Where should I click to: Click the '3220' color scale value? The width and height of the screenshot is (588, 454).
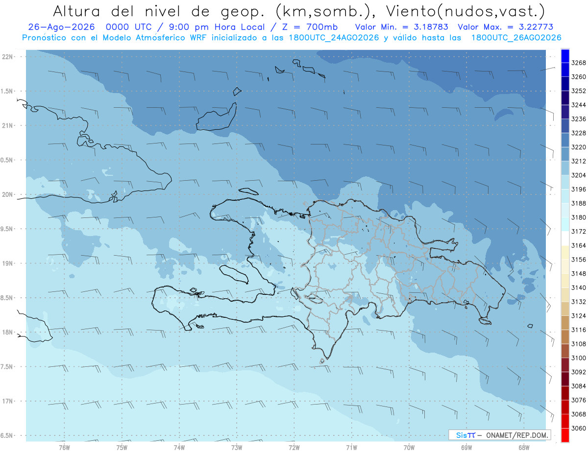point(579,147)
